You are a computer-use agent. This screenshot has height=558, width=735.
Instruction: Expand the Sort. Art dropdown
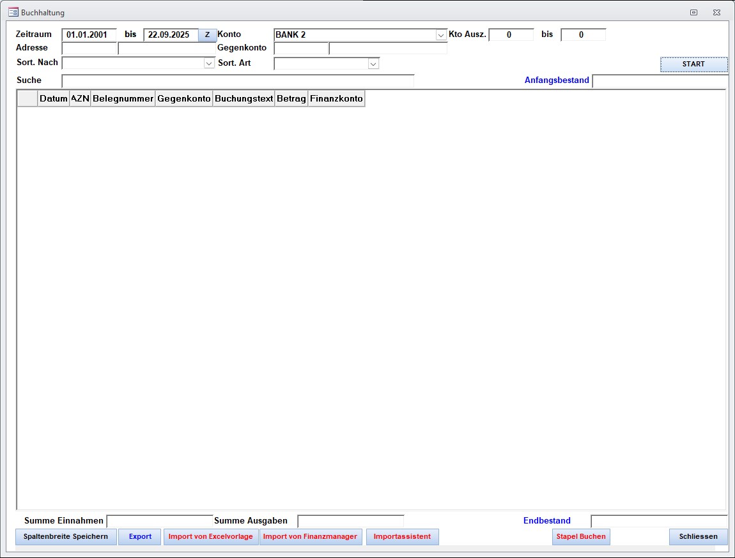pyautogui.click(x=373, y=64)
